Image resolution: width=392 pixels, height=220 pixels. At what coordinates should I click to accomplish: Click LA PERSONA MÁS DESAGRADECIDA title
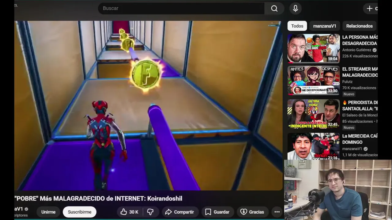point(360,40)
